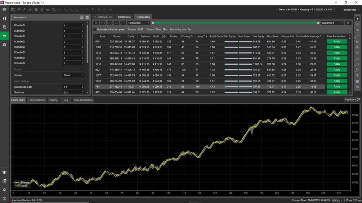Open the Analyze icon in the sidebar
This screenshot has height=203, width=362.
tap(4, 45)
